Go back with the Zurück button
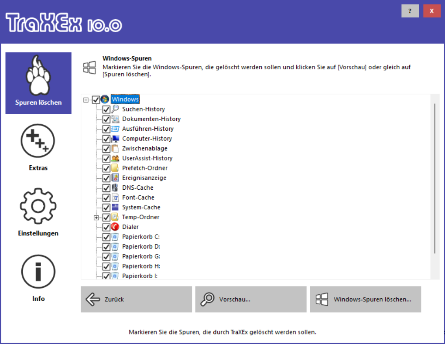Viewport: 445px width, 344px height. (x=136, y=299)
